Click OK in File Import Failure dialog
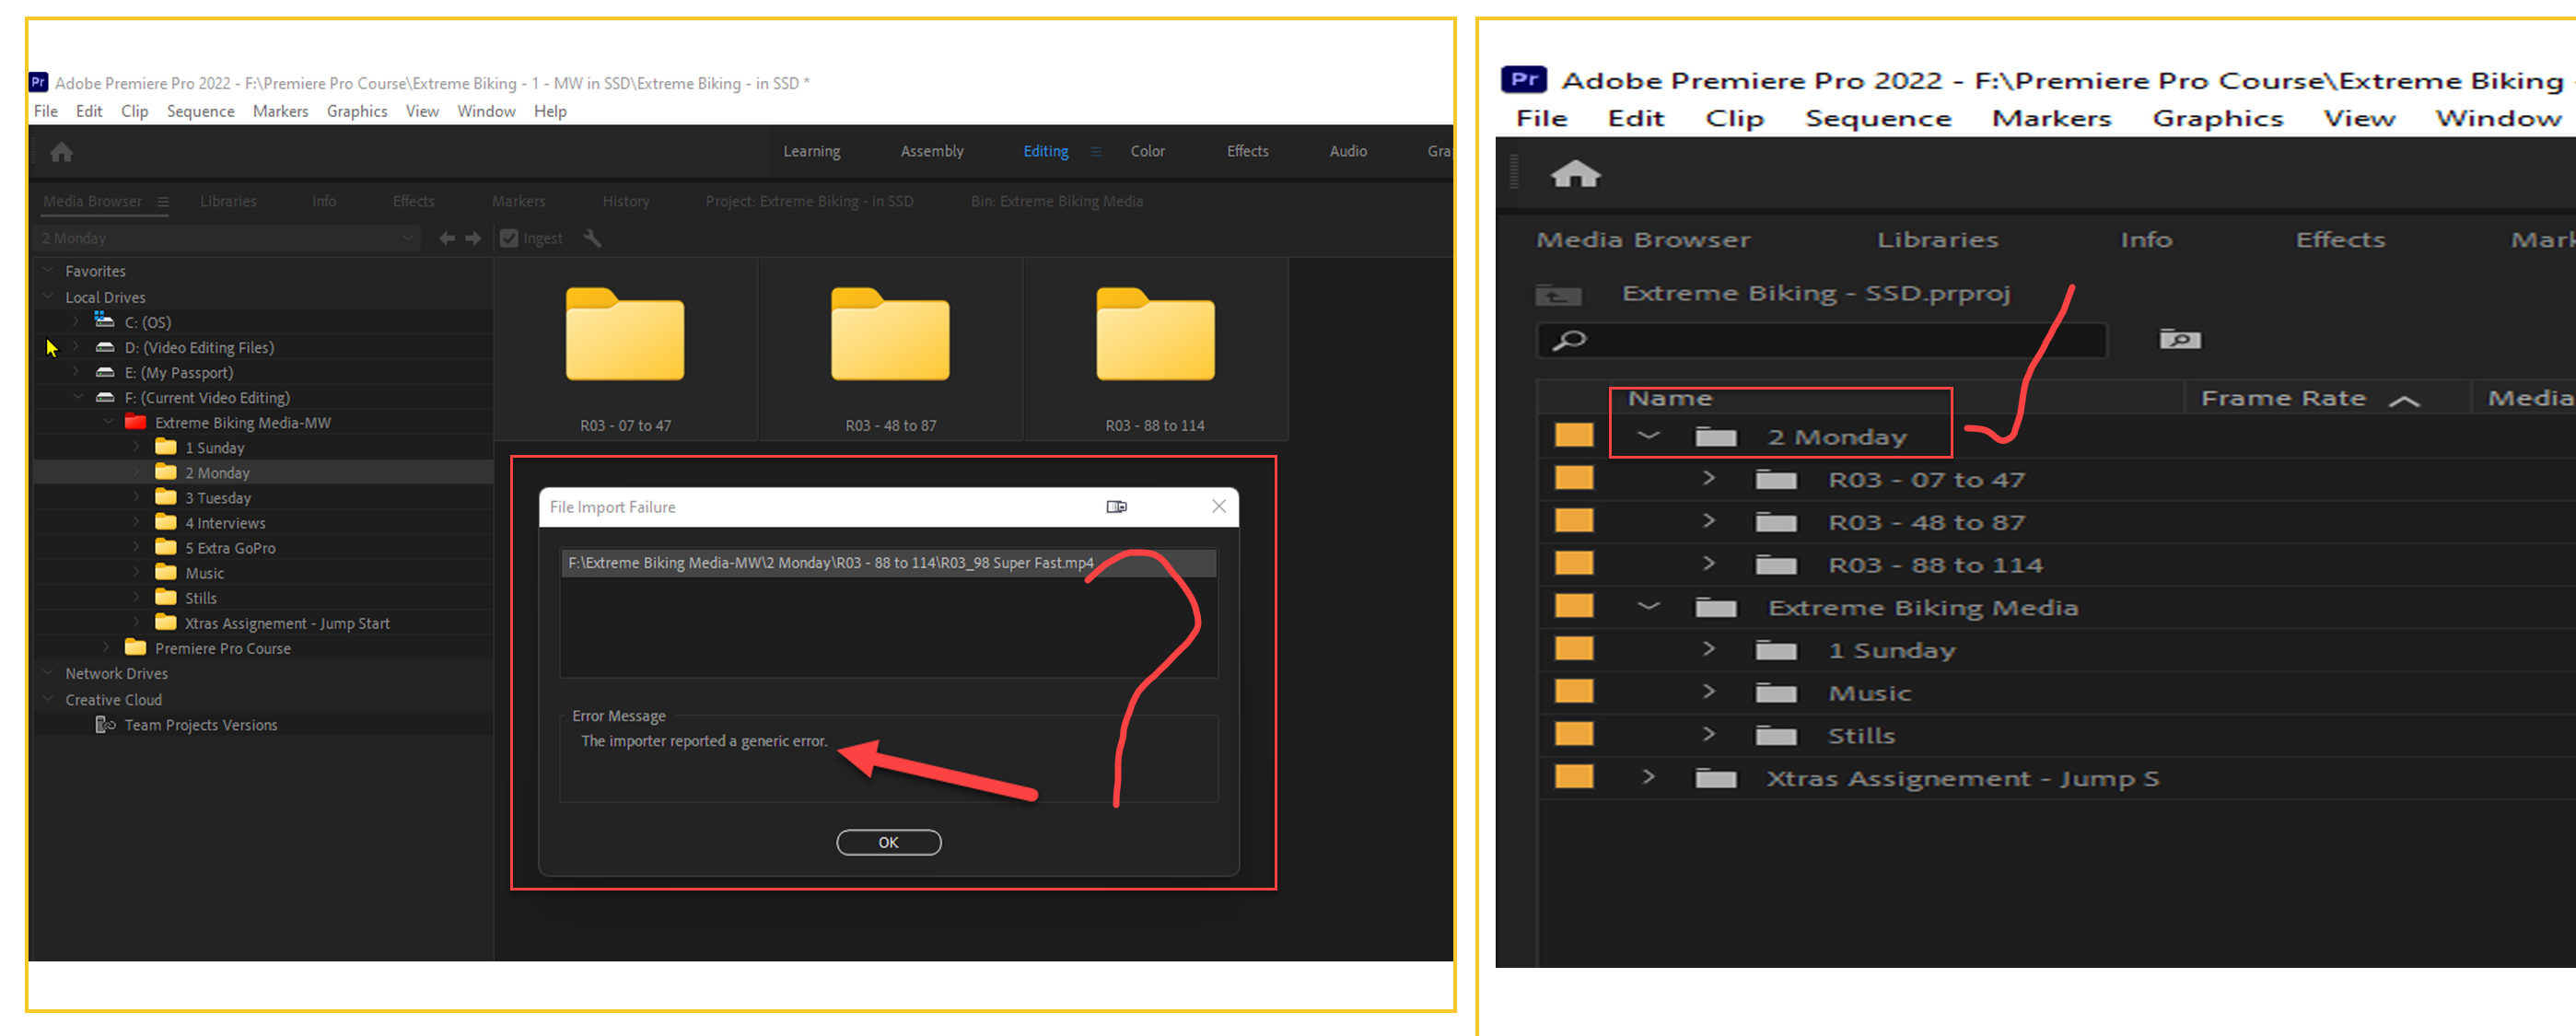The width and height of the screenshot is (2576, 1036). [x=888, y=842]
